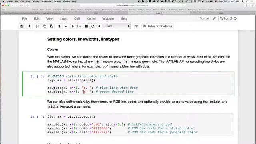Screen dimensions: 256x144
Task: Click the '# green dashed line' comment
Action: pos(114,92)
